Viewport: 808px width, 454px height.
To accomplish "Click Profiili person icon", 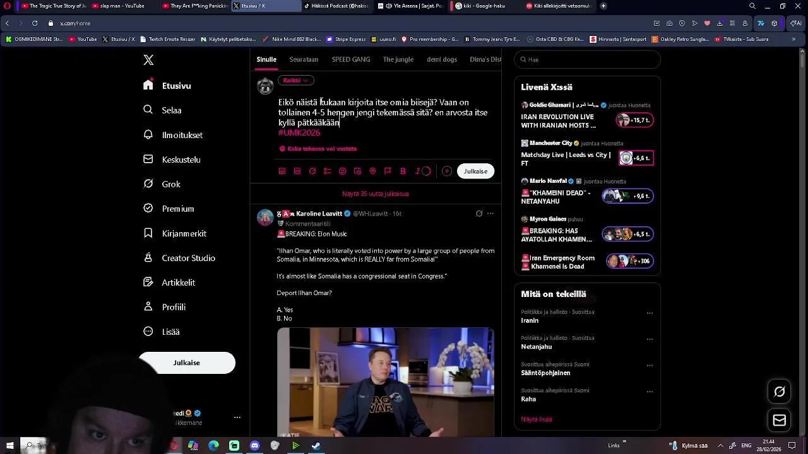I will (x=148, y=307).
